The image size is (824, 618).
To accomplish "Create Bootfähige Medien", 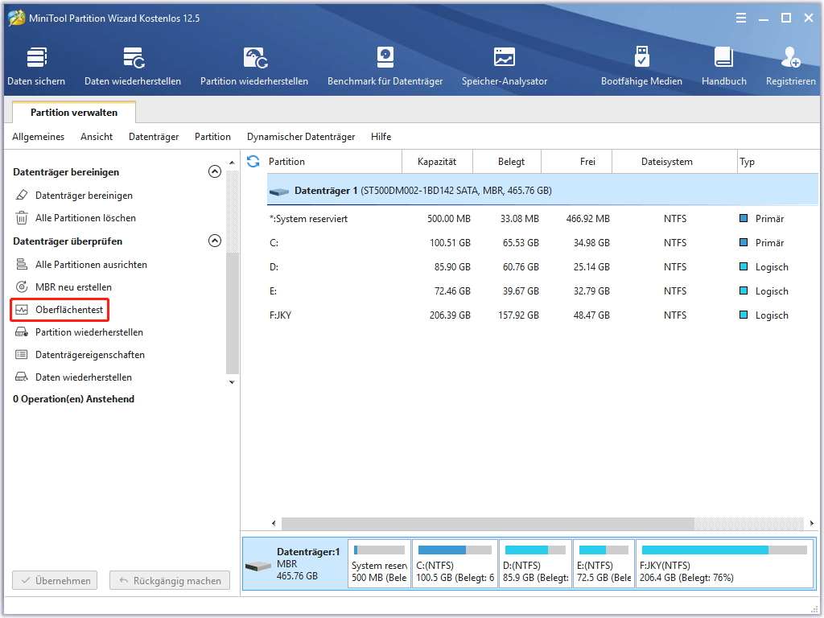I will tap(641, 66).
